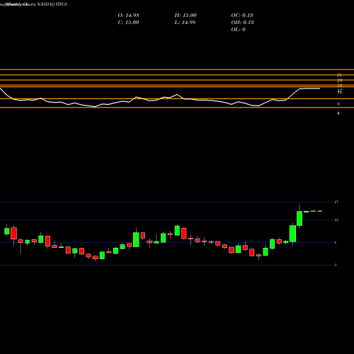Viewport: 354px width, 354px height.
Task: Click the low value "L: 14.98"
Action: pyautogui.click(x=185, y=23)
